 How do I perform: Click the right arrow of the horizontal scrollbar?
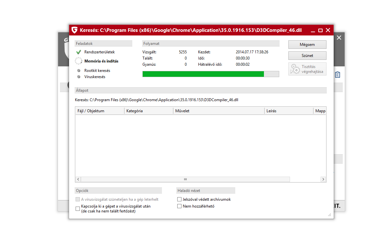[323, 179]
